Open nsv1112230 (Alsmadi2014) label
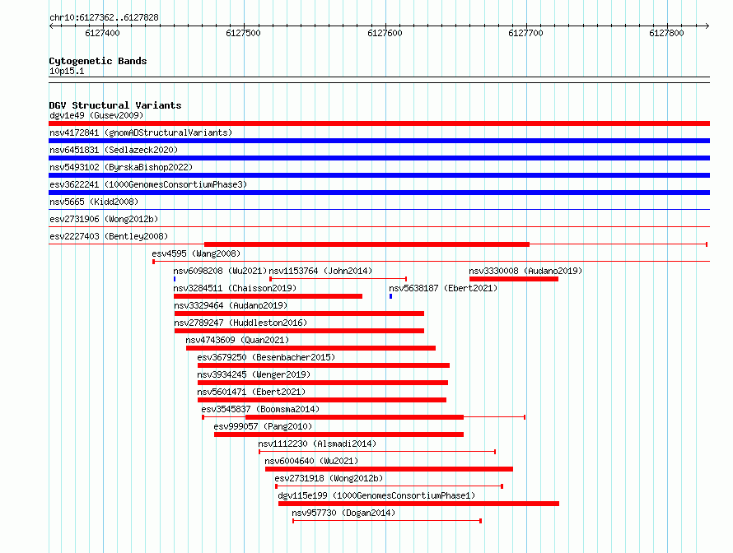This screenshot has width=733, height=553. (x=317, y=444)
